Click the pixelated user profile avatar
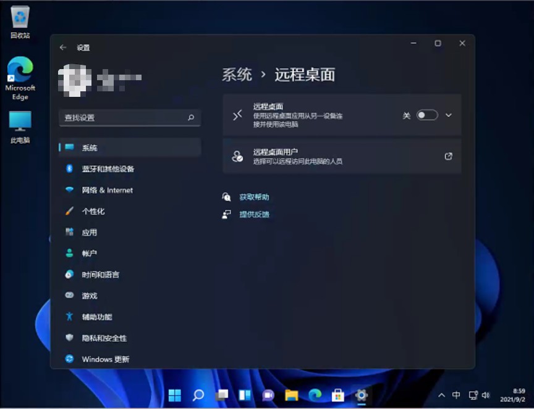 (75, 80)
